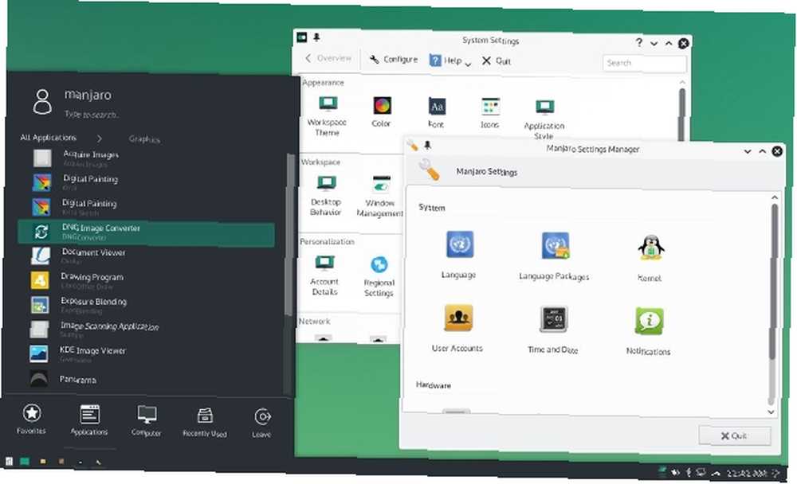The height and width of the screenshot is (484, 797).
Task: Click Type to search field in launcher
Action: click(x=92, y=115)
